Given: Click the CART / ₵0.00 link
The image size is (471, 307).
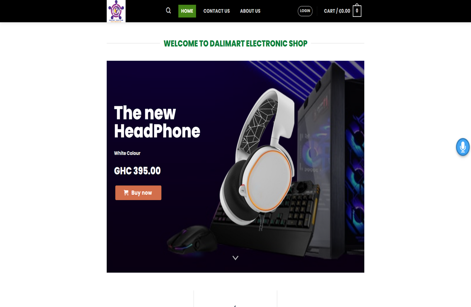Looking at the screenshot, I should pos(337,11).
